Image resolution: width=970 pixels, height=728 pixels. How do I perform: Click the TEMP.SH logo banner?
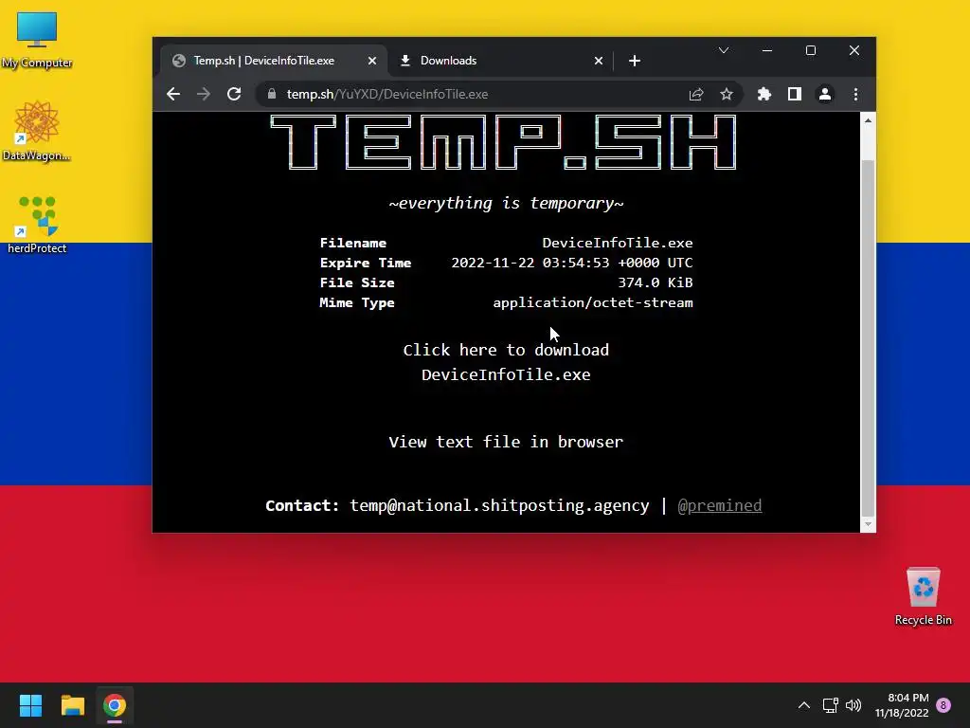[504, 142]
